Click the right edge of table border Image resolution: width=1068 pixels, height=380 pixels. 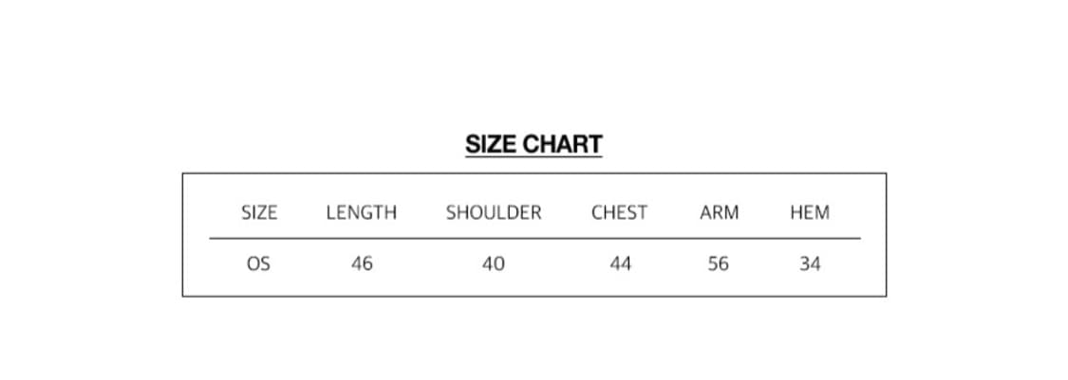coord(886,234)
